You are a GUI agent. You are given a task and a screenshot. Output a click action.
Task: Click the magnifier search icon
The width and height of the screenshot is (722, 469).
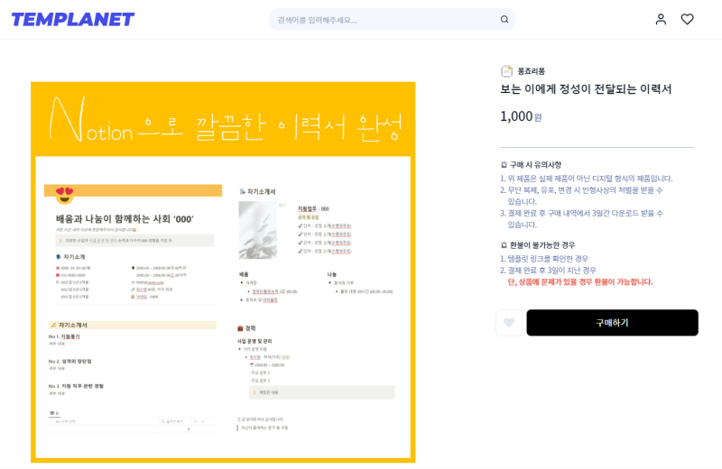pyautogui.click(x=504, y=19)
